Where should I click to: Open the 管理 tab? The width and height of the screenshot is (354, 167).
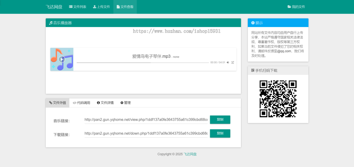click(x=125, y=103)
